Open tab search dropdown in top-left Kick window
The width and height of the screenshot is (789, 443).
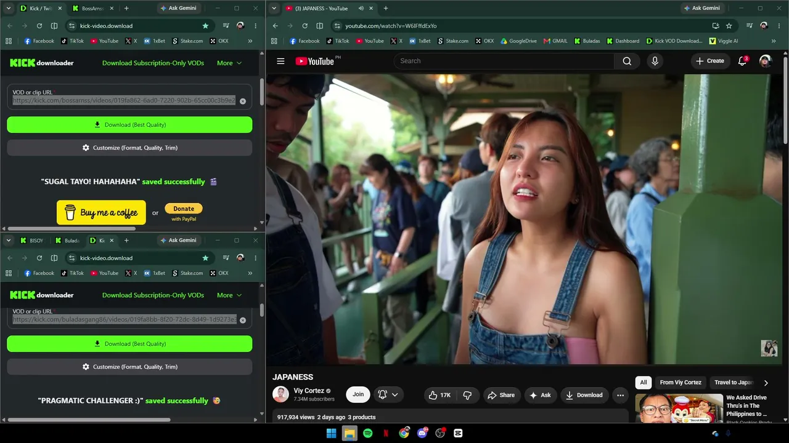click(x=9, y=9)
